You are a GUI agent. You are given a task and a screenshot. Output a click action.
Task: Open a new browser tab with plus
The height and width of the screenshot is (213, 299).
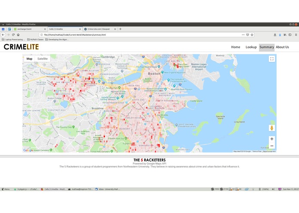[120, 29]
